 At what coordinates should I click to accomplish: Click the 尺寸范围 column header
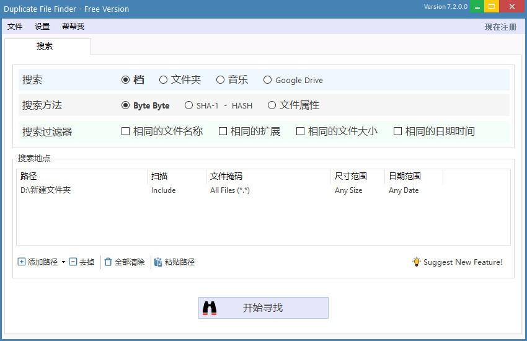tap(358, 176)
